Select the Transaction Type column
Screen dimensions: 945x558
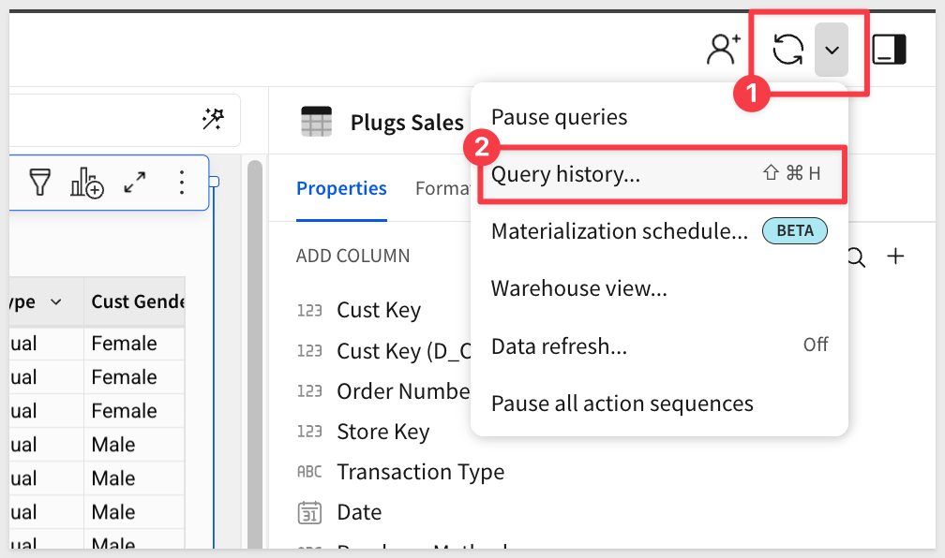(420, 472)
